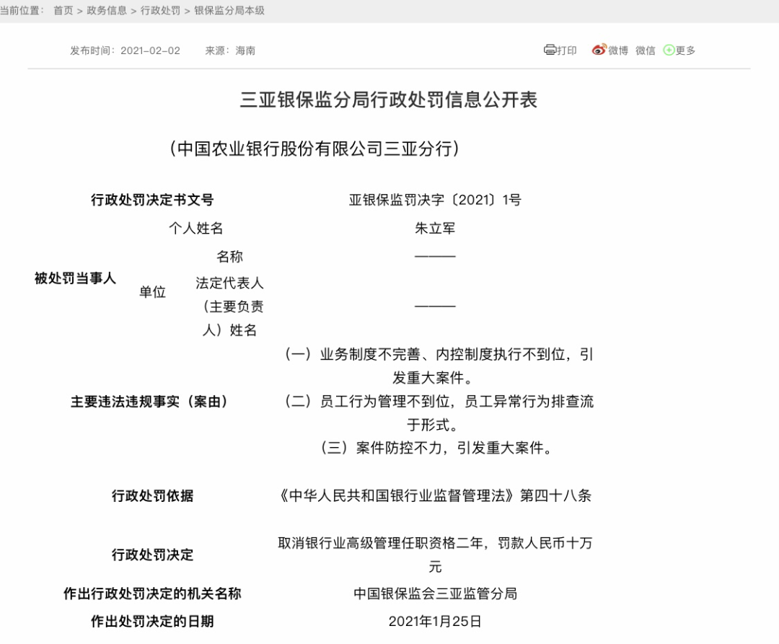
Task: Click the punished person name 朱立军
Action: coord(435,229)
